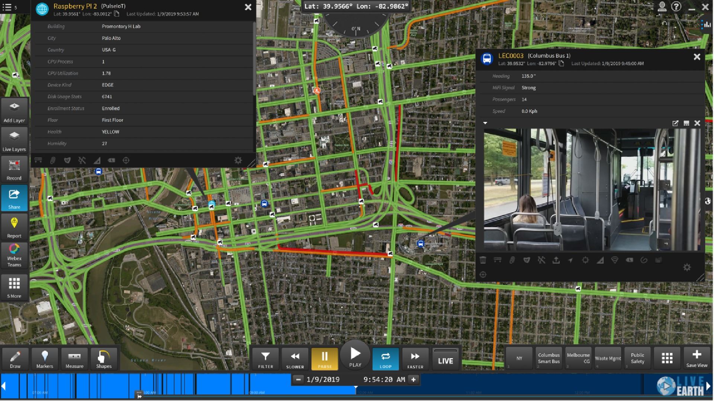This screenshot has width=714, height=402.
Task: Increase timeline time with plus button
Action: coord(413,379)
